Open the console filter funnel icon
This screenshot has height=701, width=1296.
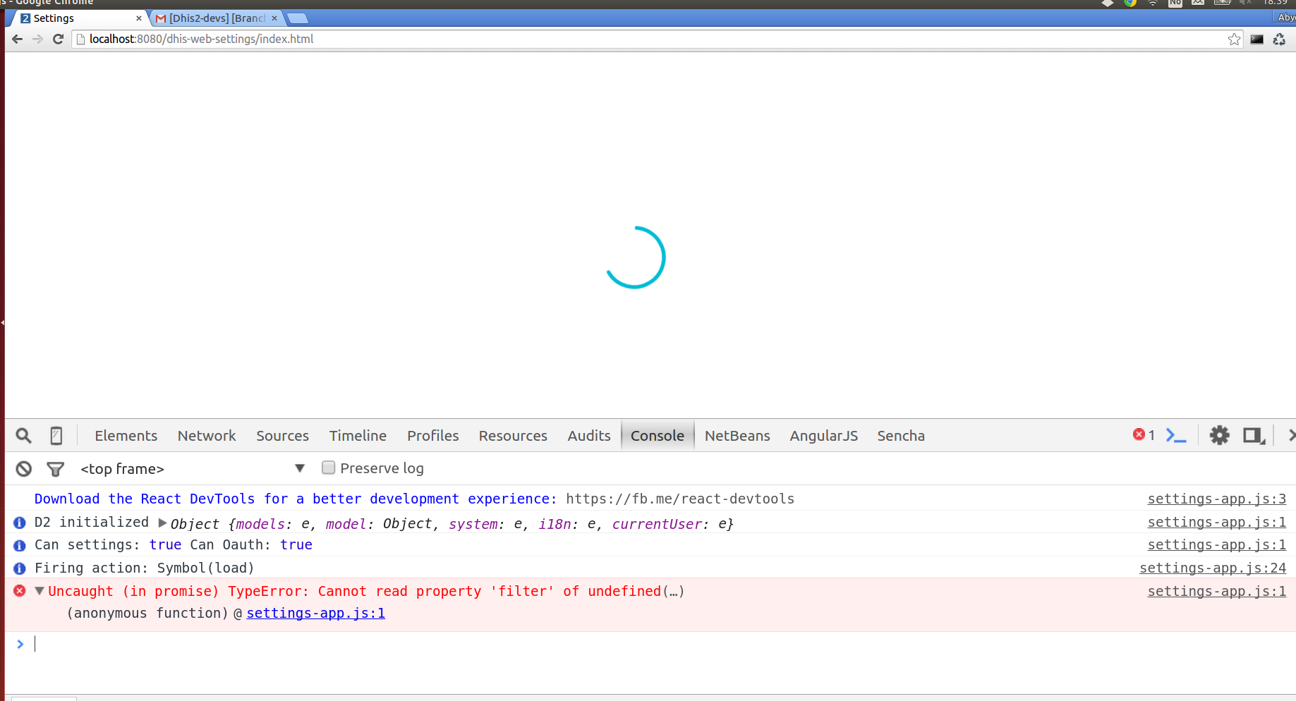[55, 469]
